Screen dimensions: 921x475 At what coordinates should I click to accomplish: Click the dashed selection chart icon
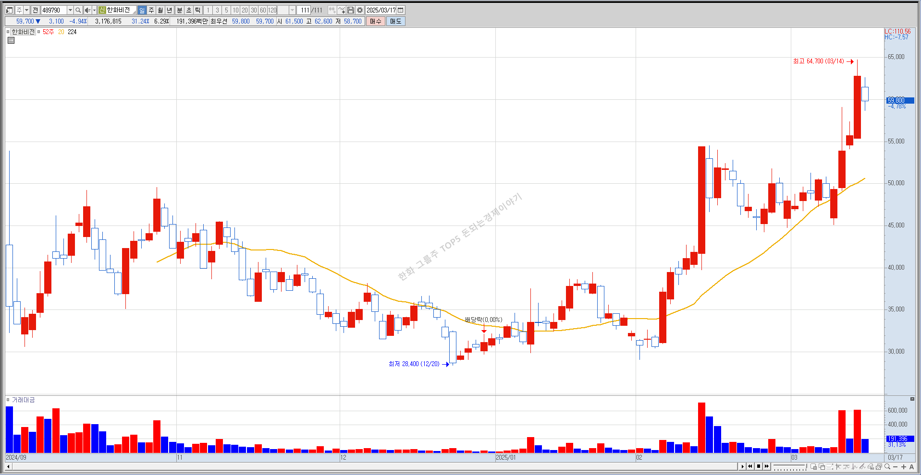[830, 466]
